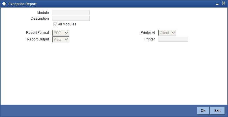Click the diamond logo icon in title bar
Viewport: 228px width, 117px height.
4,4
